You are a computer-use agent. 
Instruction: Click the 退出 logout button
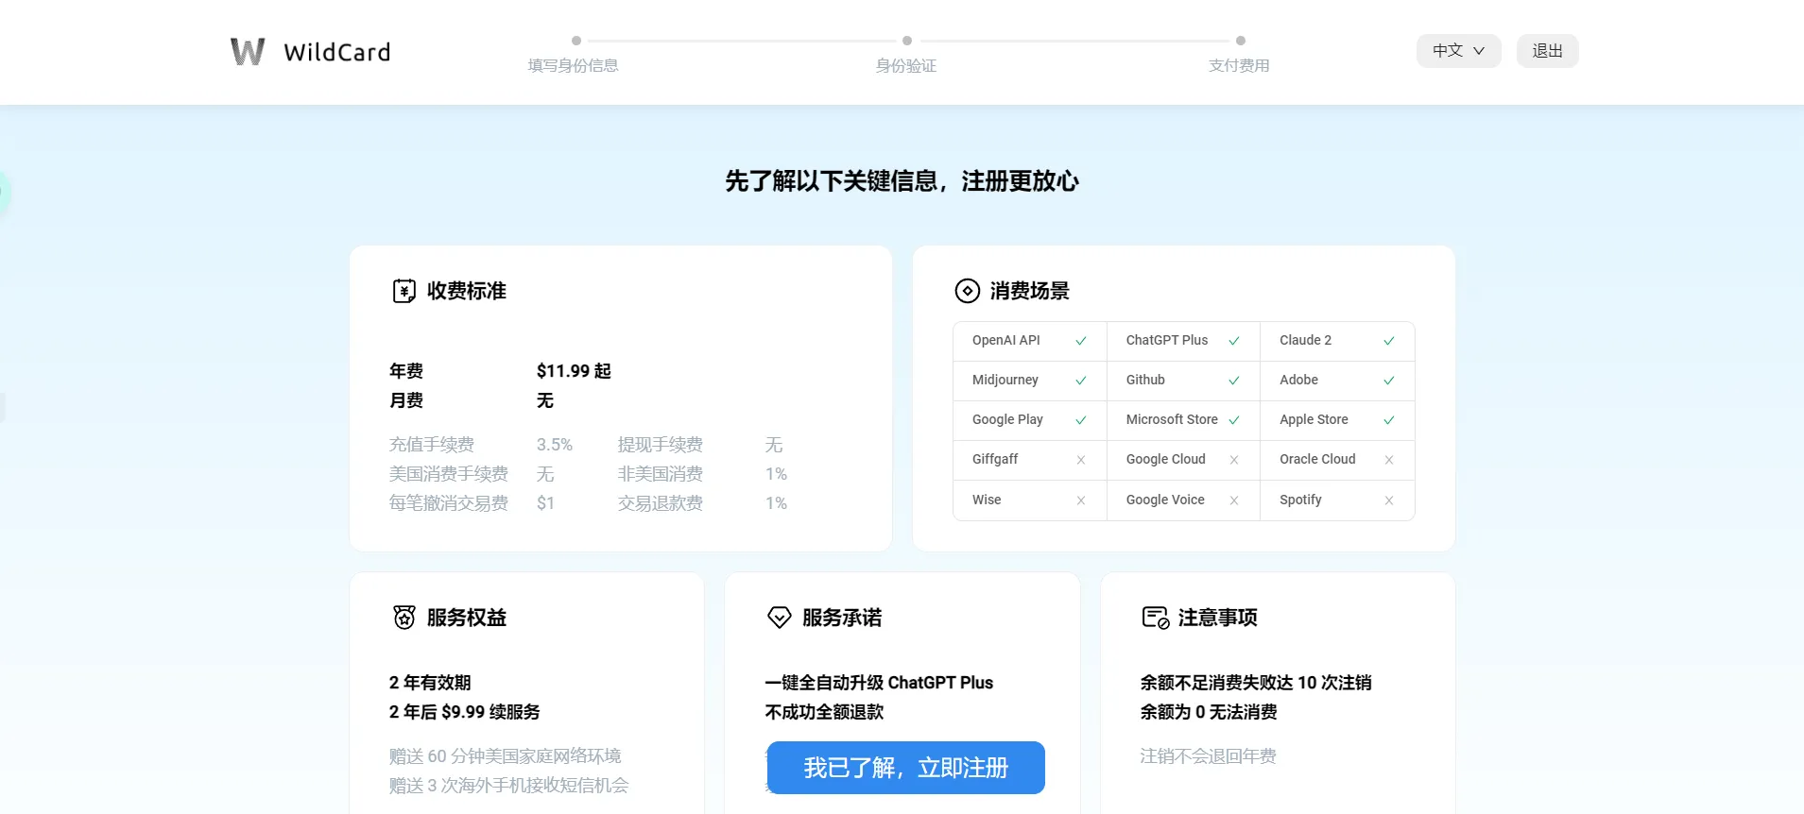[x=1546, y=51]
